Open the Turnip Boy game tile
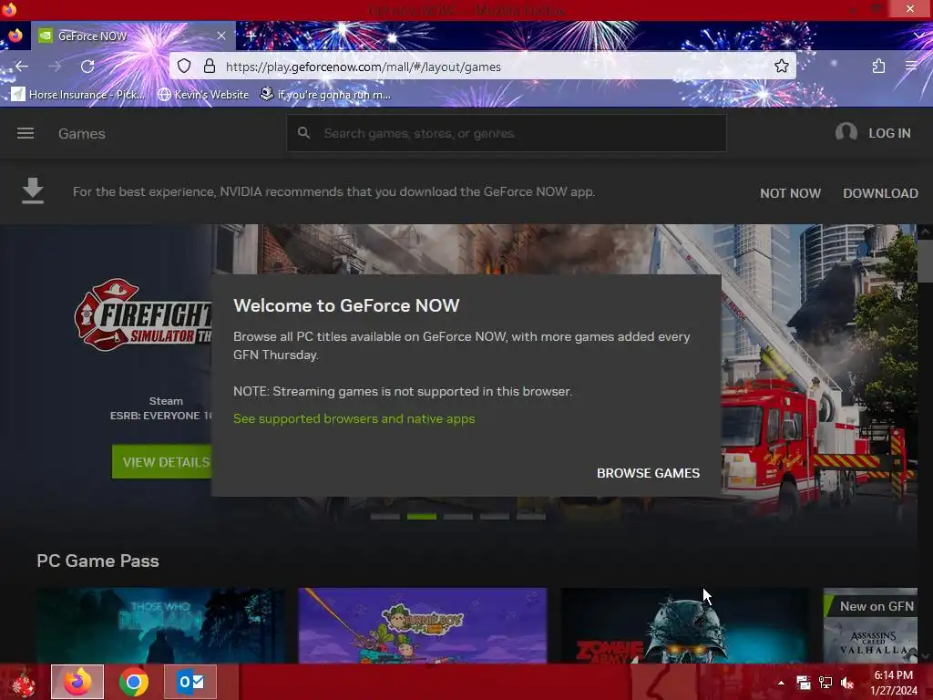The width and height of the screenshot is (933, 700). (423, 625)
